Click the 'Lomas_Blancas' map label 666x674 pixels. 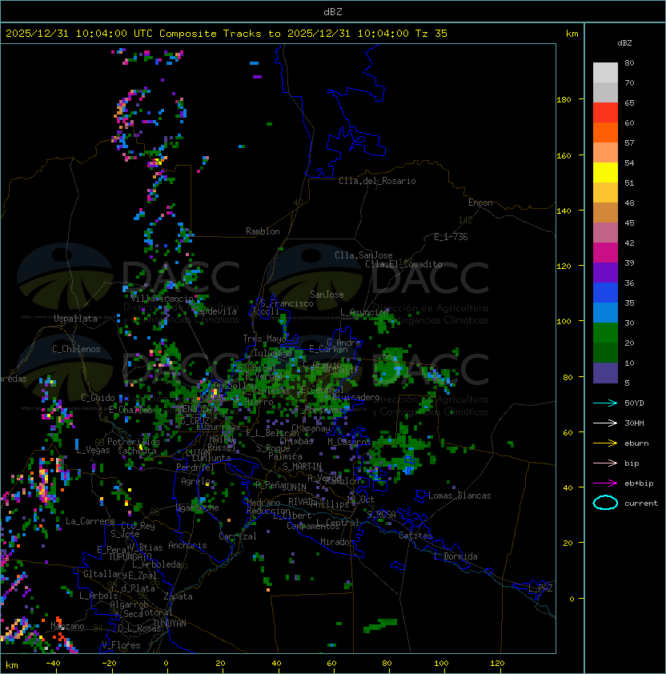tap(459, 495)
